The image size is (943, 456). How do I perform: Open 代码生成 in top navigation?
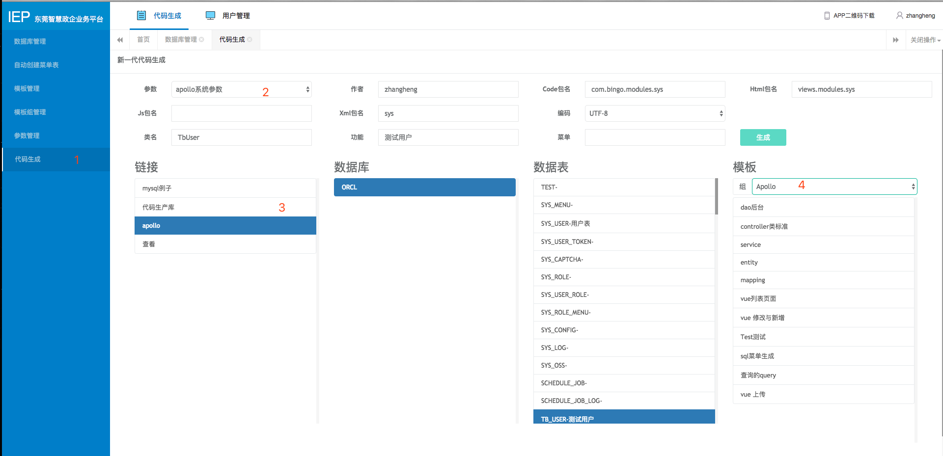pos(159,16)
